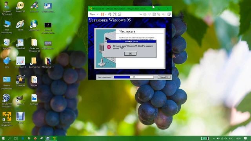Viewport: 251px width, 141px height.
Task: Open File Explorer from the taskbar
Action: pyautogui.click(x=29, y=138)
